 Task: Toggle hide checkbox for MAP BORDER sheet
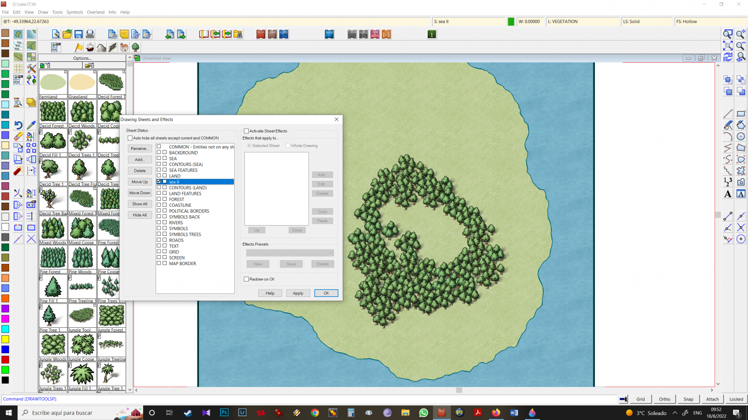165,264
